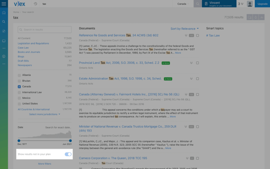Viewport: 270px width, 169px height.
Task: Download results icon near results count
Action: tap(262, 17)
